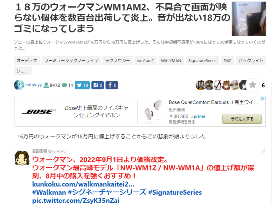Click the mitukiyy username link

34,85
